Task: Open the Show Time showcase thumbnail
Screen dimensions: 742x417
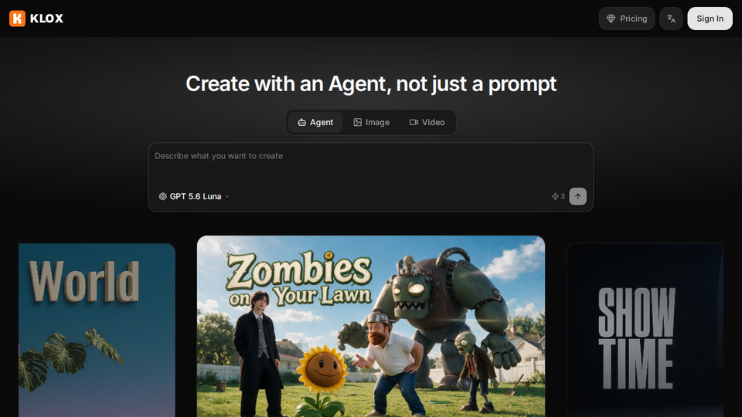Action: click(645, 330)
